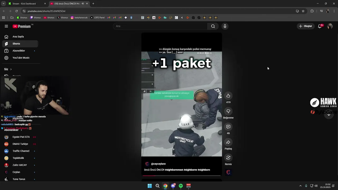Expand the Abonelikler channel list heading
The image size is (338, 190).
pos(13,130)
